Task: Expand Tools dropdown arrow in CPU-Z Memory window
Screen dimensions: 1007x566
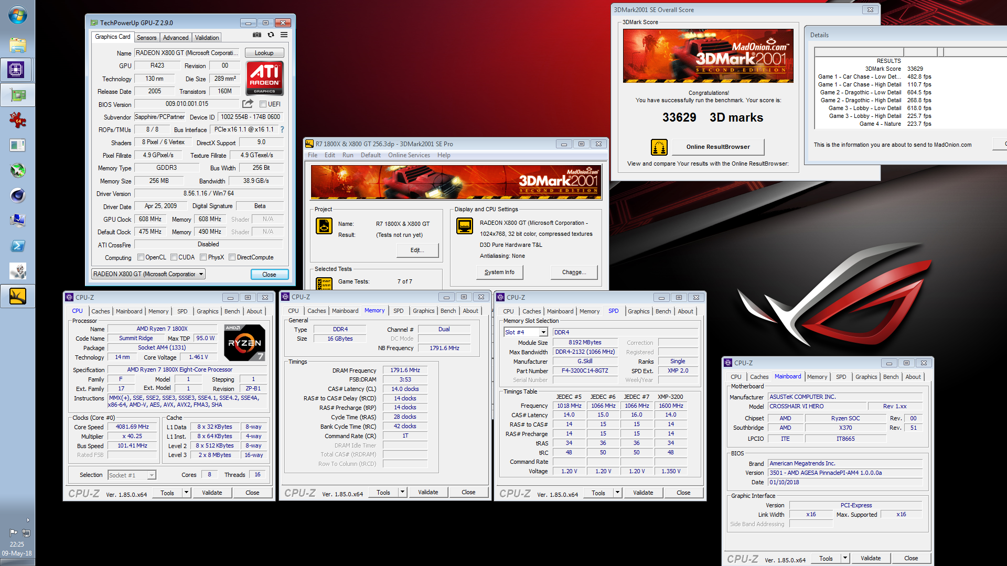Action: point(402,492)
